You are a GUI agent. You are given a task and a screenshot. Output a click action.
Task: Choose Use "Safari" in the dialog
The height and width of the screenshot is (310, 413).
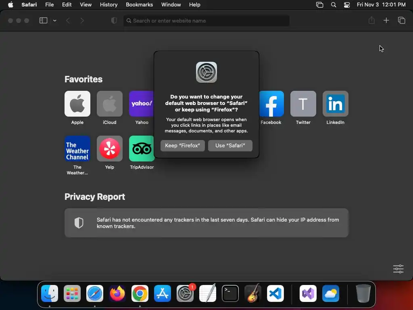coord(230,145)
